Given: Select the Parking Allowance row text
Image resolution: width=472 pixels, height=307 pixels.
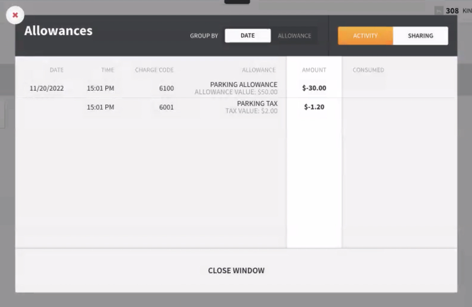Looking at the screenshot, I should 244,85.
